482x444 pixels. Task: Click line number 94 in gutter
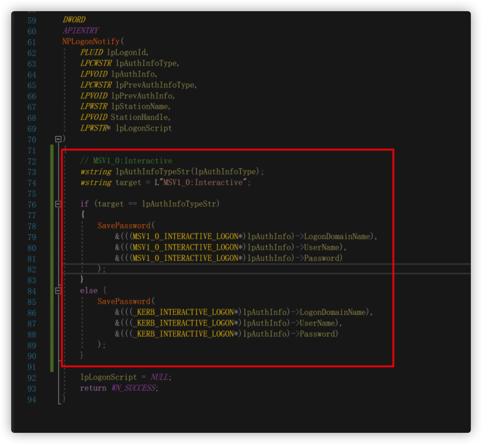[x=32, y=400]
